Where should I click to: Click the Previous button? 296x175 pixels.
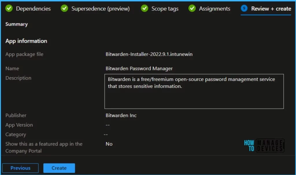[21, 168]
